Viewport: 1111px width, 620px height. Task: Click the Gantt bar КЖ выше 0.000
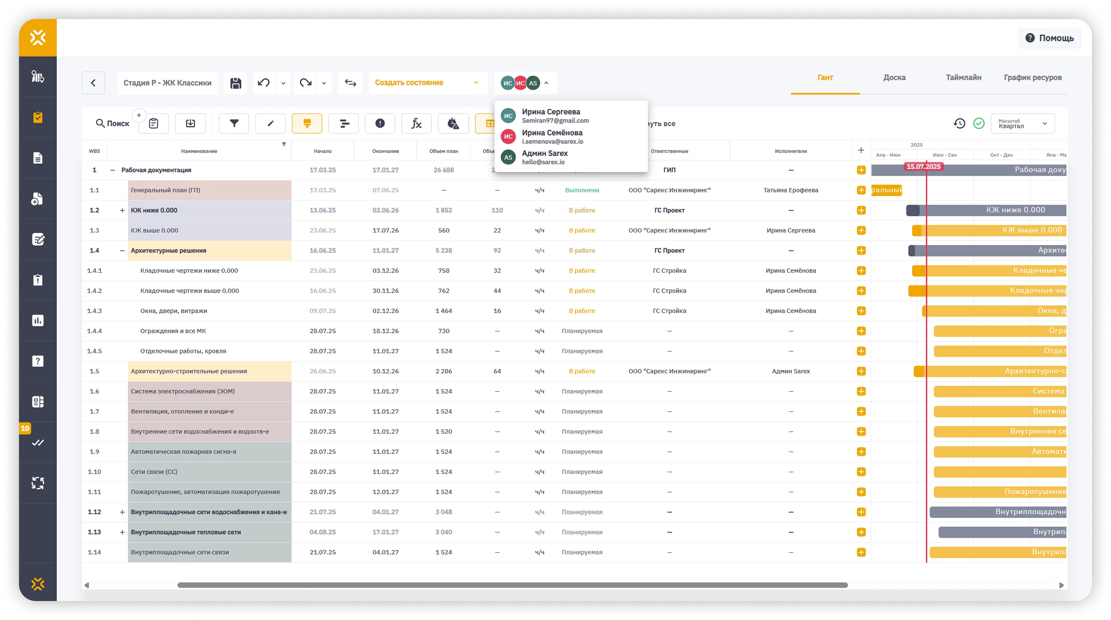point(992,230)
